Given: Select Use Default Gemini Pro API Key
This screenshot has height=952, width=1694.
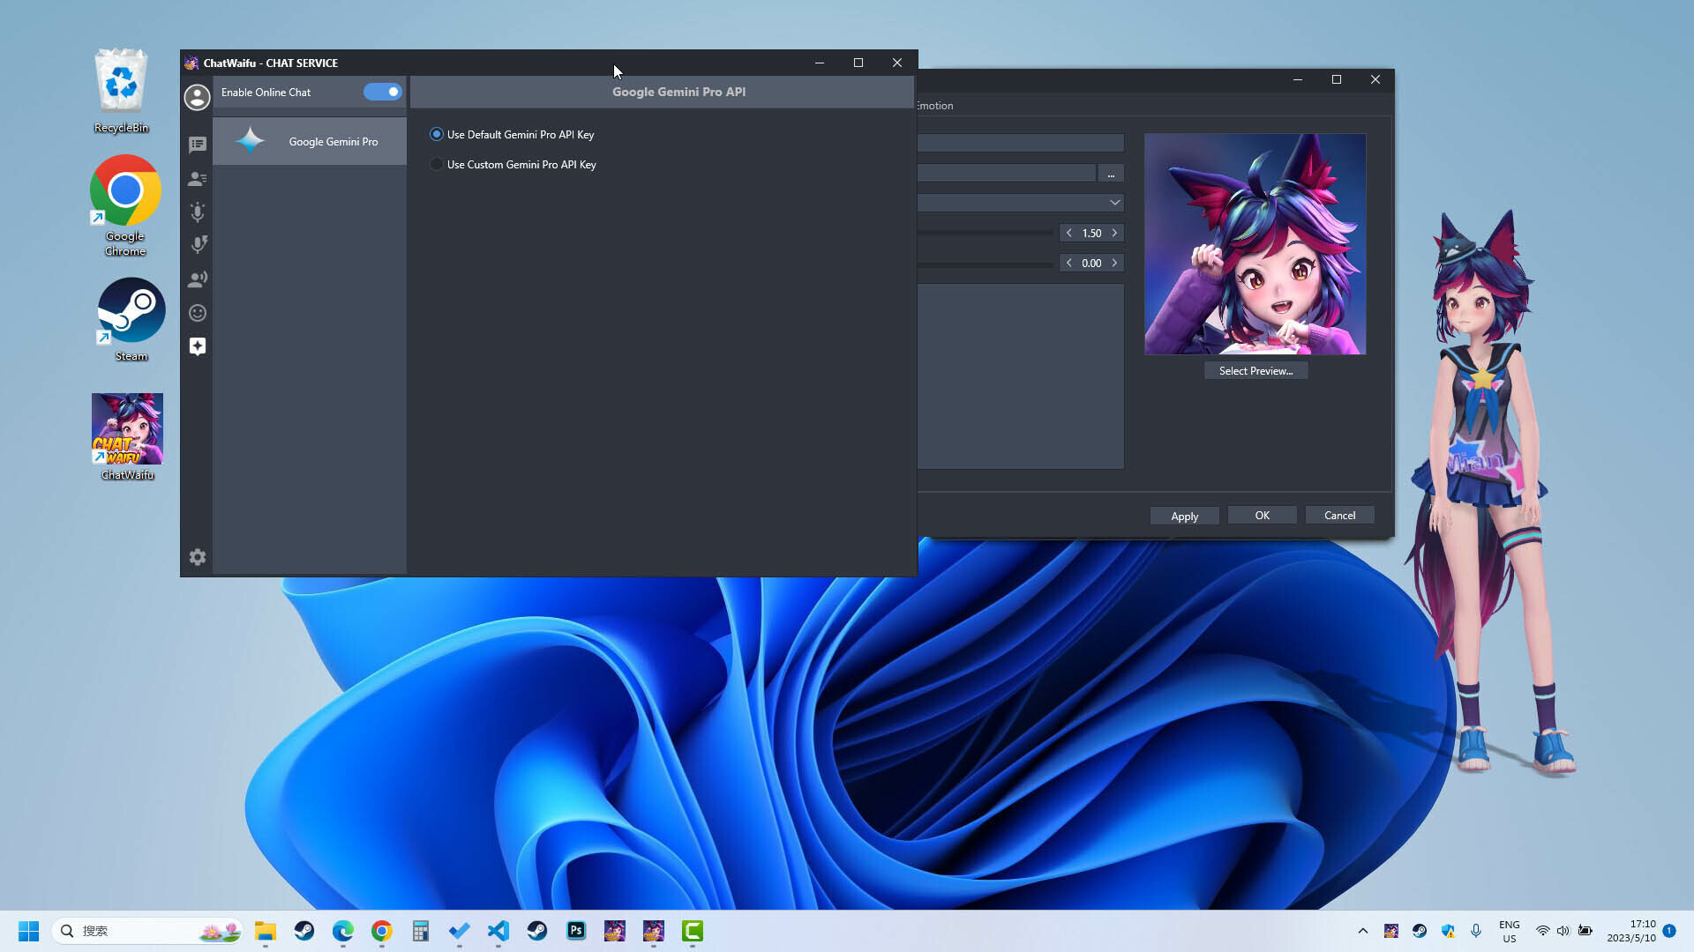Looking at the screenshot, I should pyautogui.click(x=437, y=134).
